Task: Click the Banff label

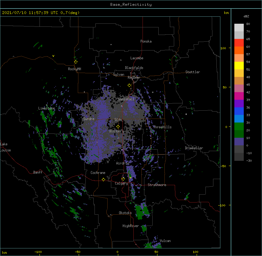Action: tap(38, 172)
